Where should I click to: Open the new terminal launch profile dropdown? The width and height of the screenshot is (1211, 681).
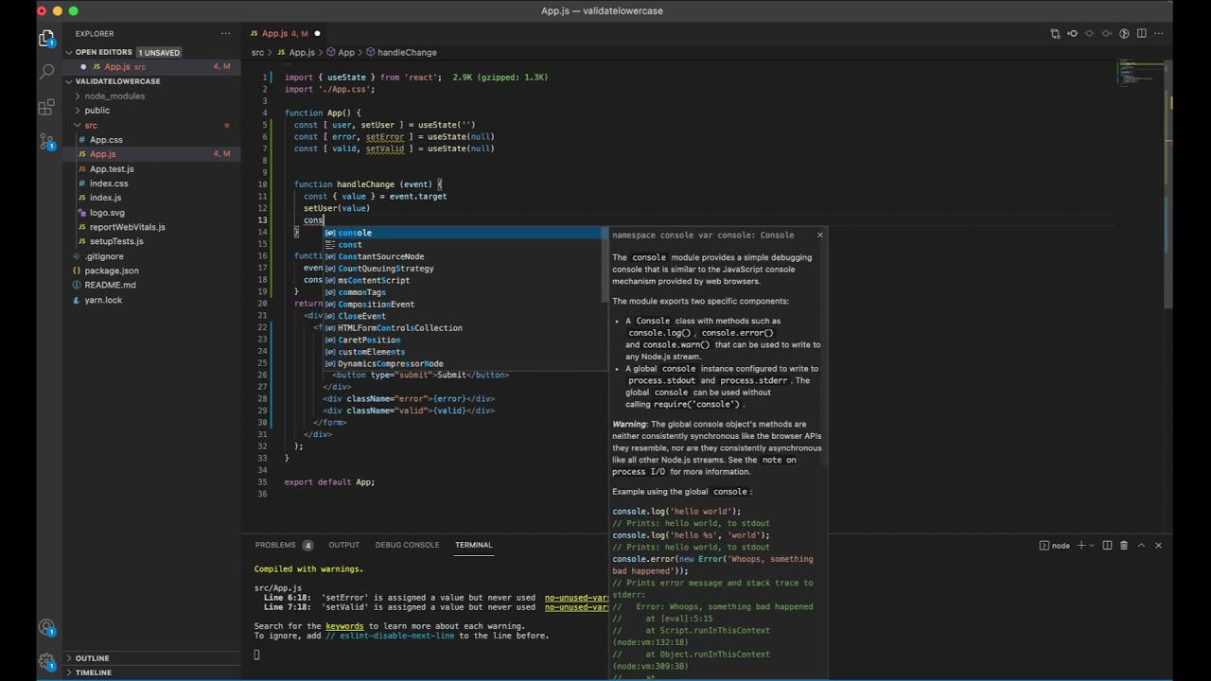click(1092, 546)
